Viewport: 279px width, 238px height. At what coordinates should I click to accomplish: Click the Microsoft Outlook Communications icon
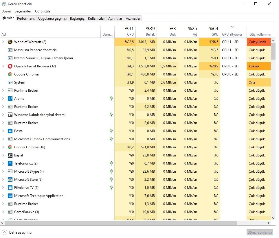10,139
